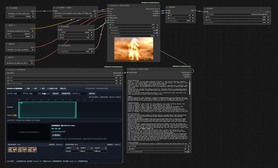Screen dimensions: 278x168
Task: Collapse the MiniMax H3 有限分段展开 node dot
Action: 128,69
